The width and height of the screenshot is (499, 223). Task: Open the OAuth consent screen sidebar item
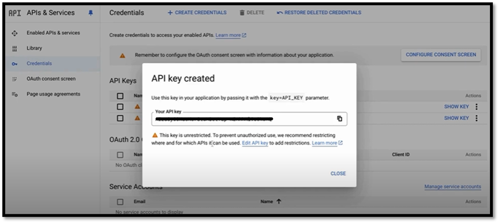tap(51, 79)
